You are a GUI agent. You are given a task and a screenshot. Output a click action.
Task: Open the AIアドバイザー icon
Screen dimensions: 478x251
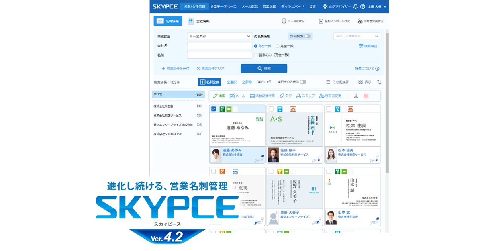[325, 7]
